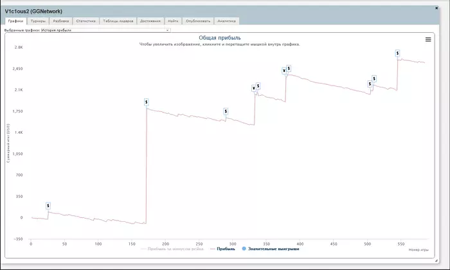Toggle the 'Прибыль' legend series
Screen dimensions: 450x270
pos(222,249)
